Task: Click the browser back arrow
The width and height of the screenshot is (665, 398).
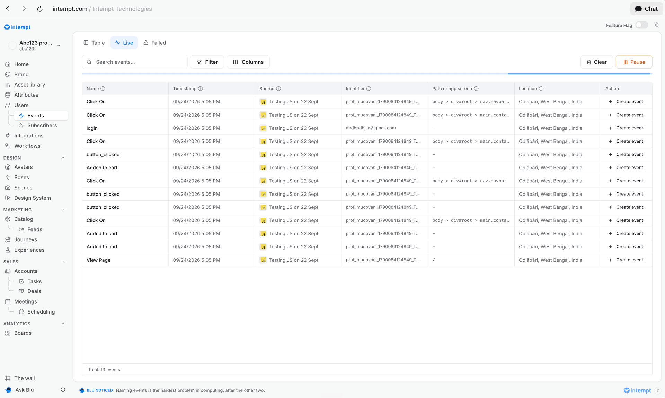Action: point(8,9)
